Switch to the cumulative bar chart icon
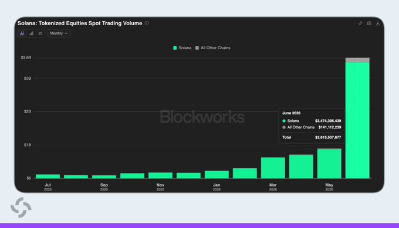Image resolution: width=399 pixels, height=228 pixels. [x=31, y=33]
